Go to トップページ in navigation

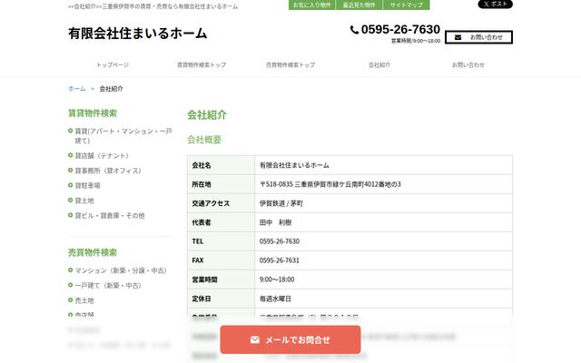point(113,64)
